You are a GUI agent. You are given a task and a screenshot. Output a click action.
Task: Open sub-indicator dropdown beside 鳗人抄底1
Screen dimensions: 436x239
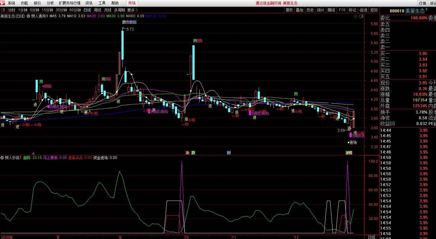pos(2,158)
